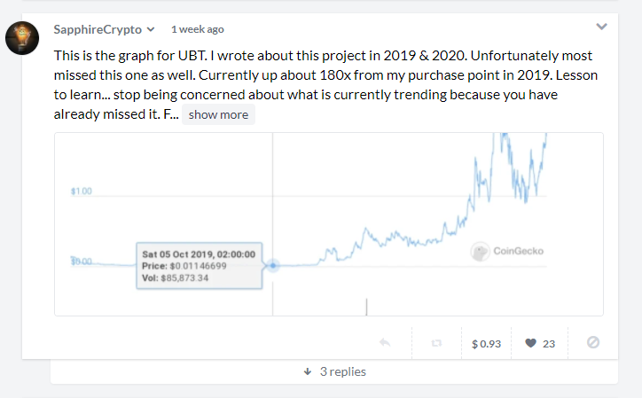
Task: Click the flag or mute circle icon
Action: [x=593, y=342]
